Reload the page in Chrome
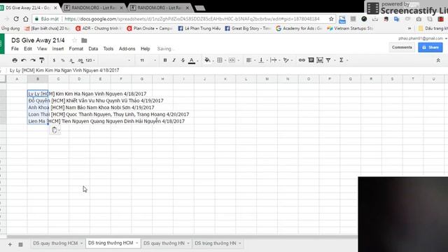The image size is (448, 252). [16, 19]
